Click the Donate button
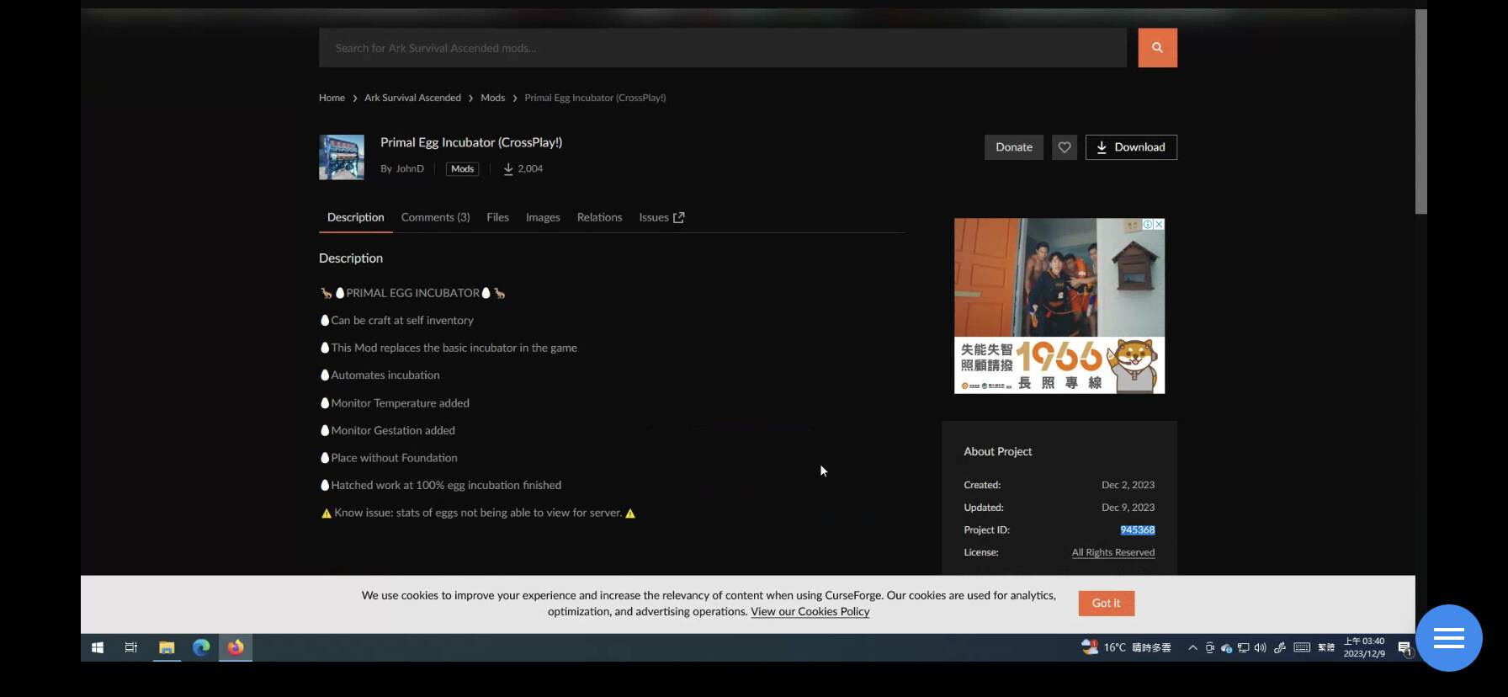Image resolution: width=1508 pixels, height=697 pixels. (1013, 147)
